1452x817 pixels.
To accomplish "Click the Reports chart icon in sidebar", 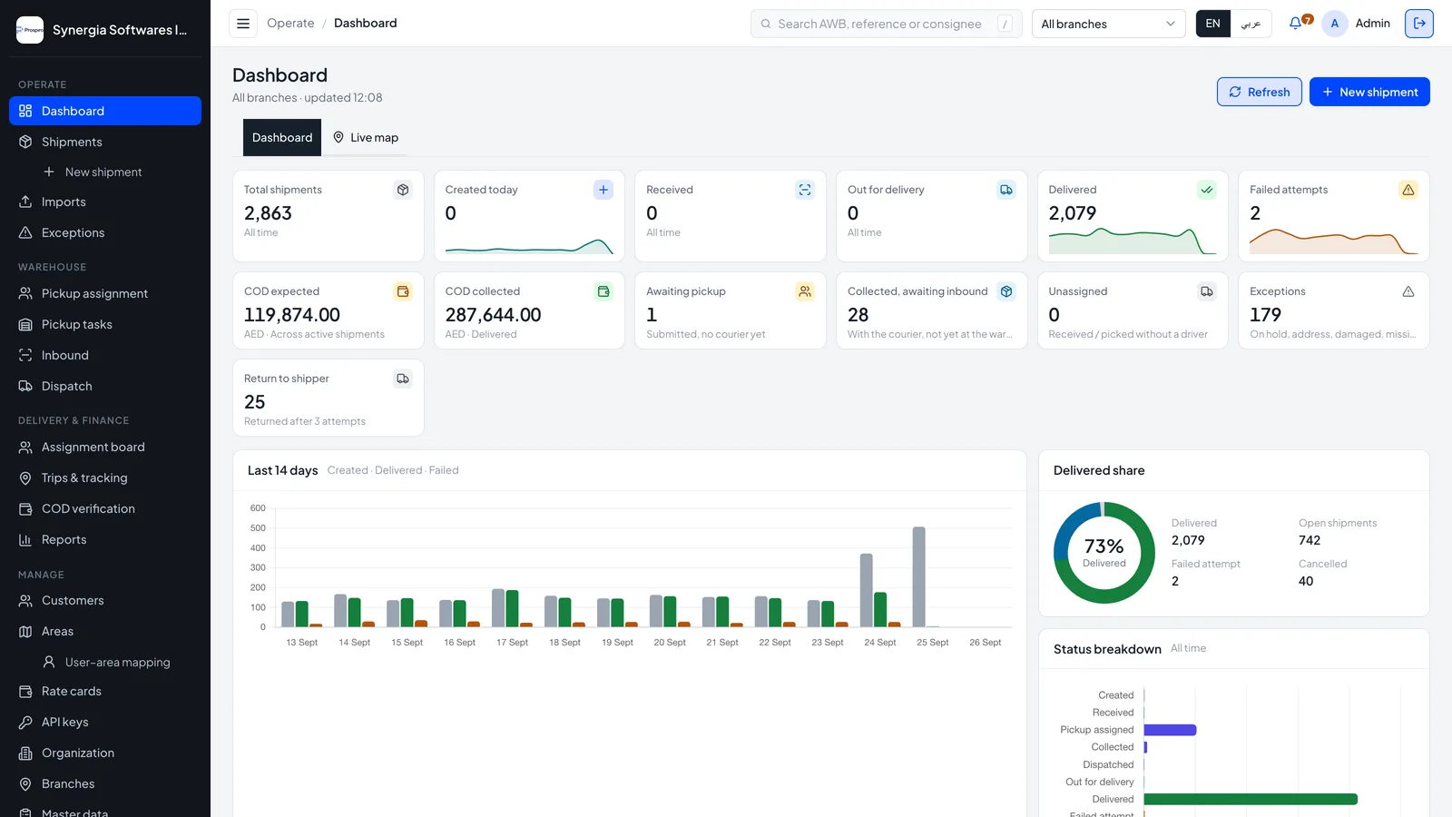I will click(x=25, y=539).
